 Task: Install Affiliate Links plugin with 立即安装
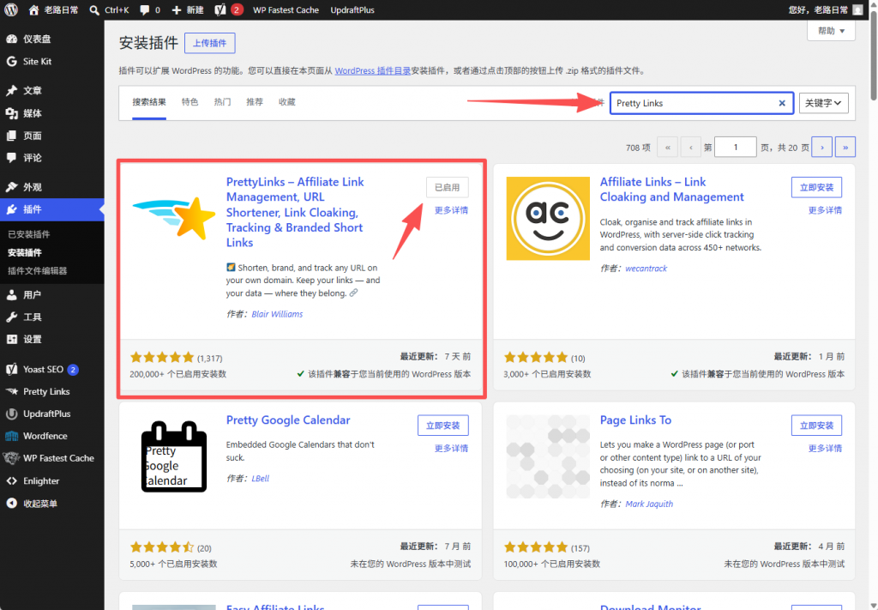point(816,187)
